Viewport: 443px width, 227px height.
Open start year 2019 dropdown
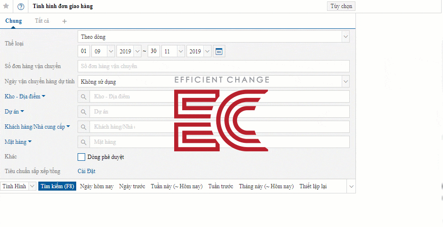tap(137, 52)
